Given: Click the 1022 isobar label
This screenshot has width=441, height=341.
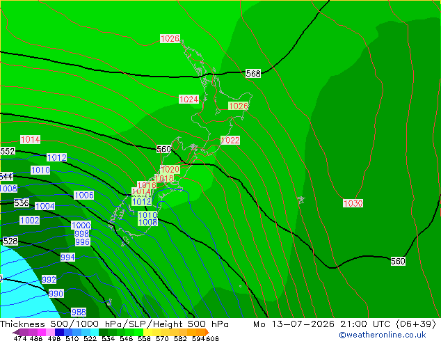Looking at the screenshot, I should [x=230, y=140].
